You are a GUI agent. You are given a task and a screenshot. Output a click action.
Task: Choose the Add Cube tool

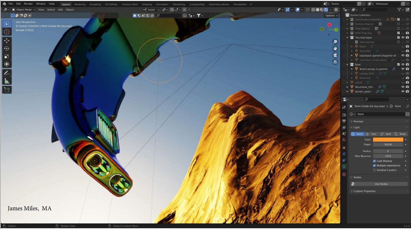[7, 90]
